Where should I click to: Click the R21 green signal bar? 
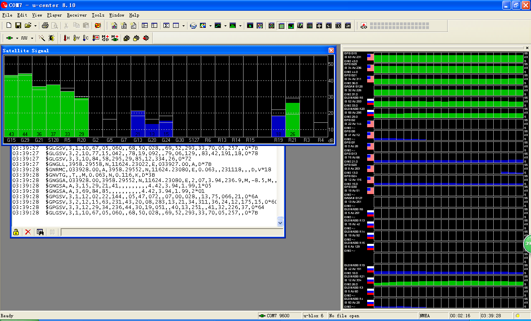tap(293, 120)
